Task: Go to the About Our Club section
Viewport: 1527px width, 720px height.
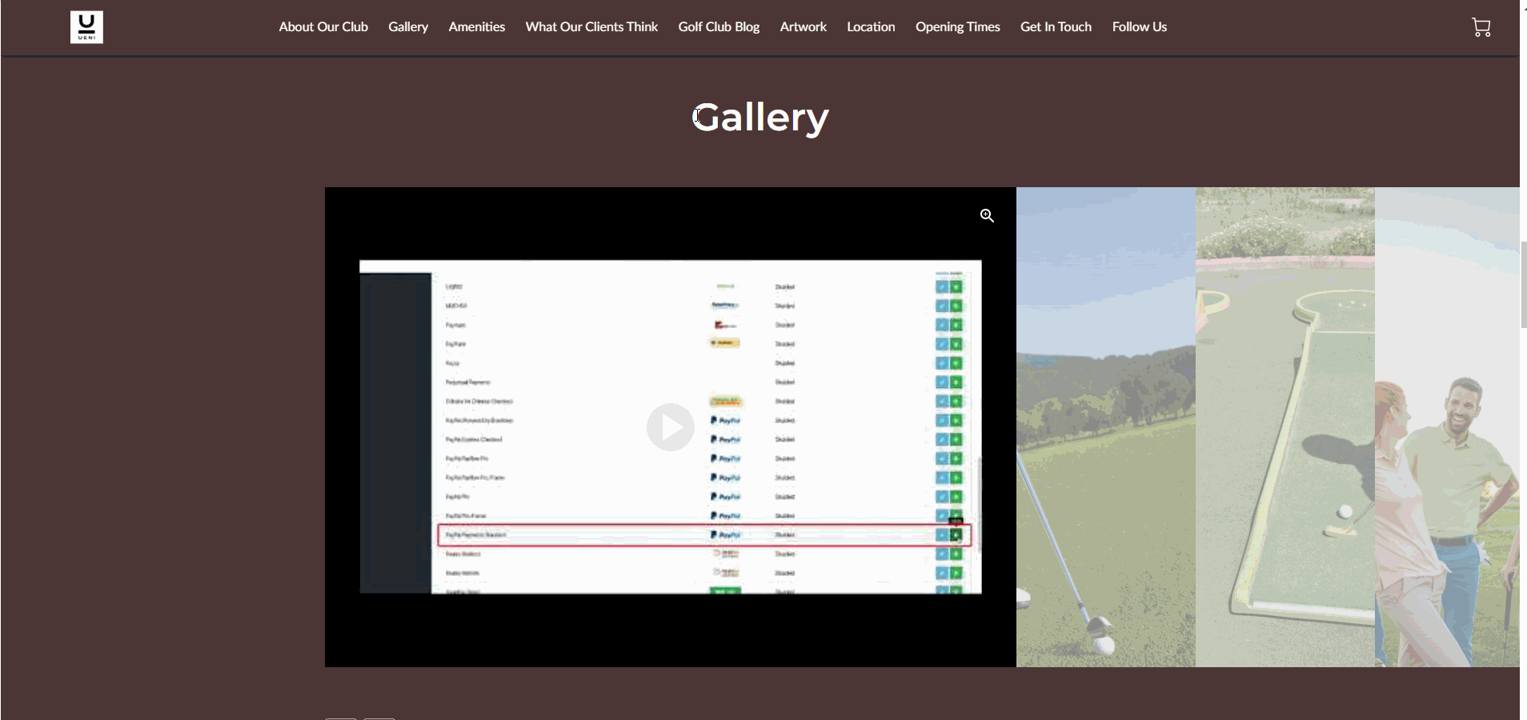Action: 323,26
